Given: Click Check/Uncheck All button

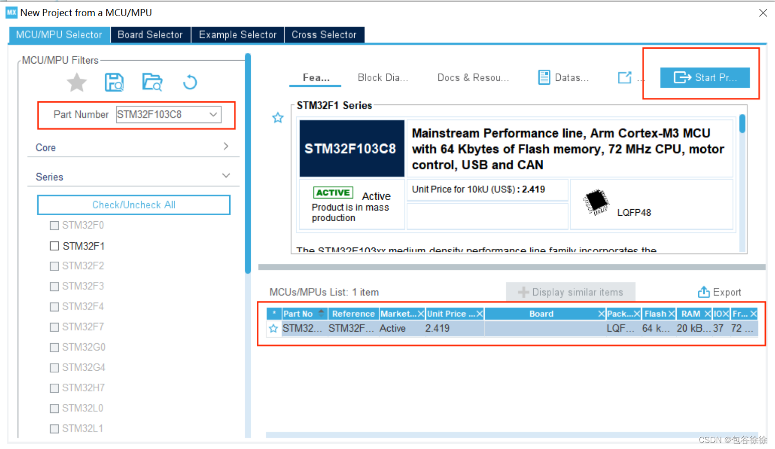Looking at the screenshot, I should pyautogui.click(x=134, y=205).
